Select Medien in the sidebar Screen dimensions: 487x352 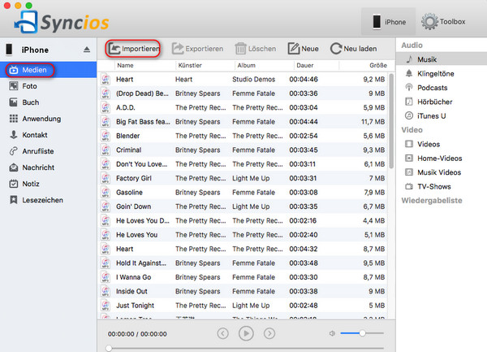pos(48,70)
